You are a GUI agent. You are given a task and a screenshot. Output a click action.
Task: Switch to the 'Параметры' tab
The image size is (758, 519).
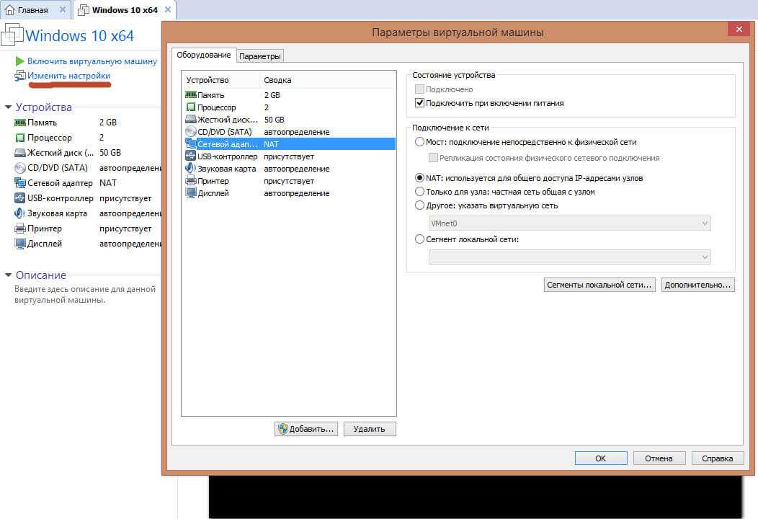(260, 56)
